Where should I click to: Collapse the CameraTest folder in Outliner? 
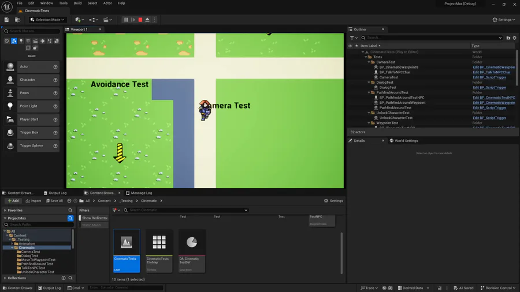click(x=369, y=62)
